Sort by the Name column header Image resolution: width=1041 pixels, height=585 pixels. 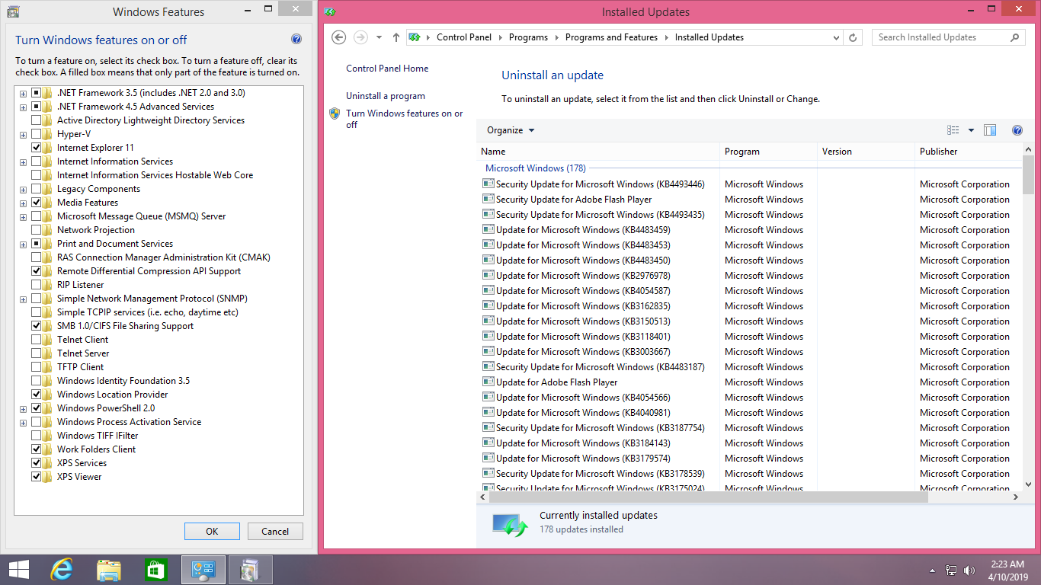[598, 152]
